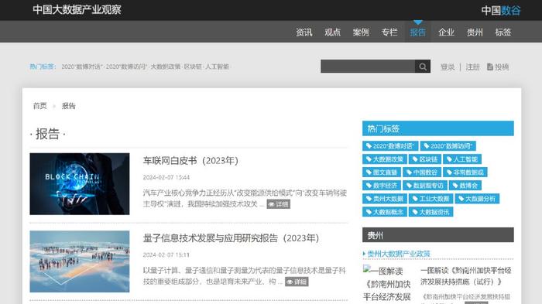This screenshot has height=304, width=542.
Task: Click the 2020"数博对话" tag in 热门标签 panel
Action: pyautogui.click(x=390, y=146)
